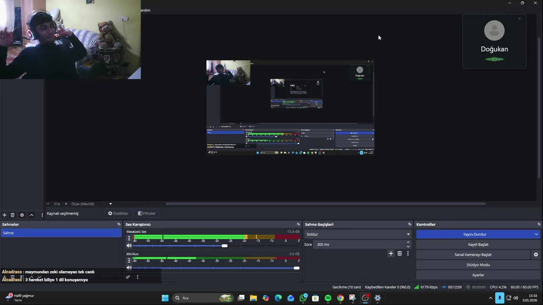Click the Filtreler button

(147, 213)
